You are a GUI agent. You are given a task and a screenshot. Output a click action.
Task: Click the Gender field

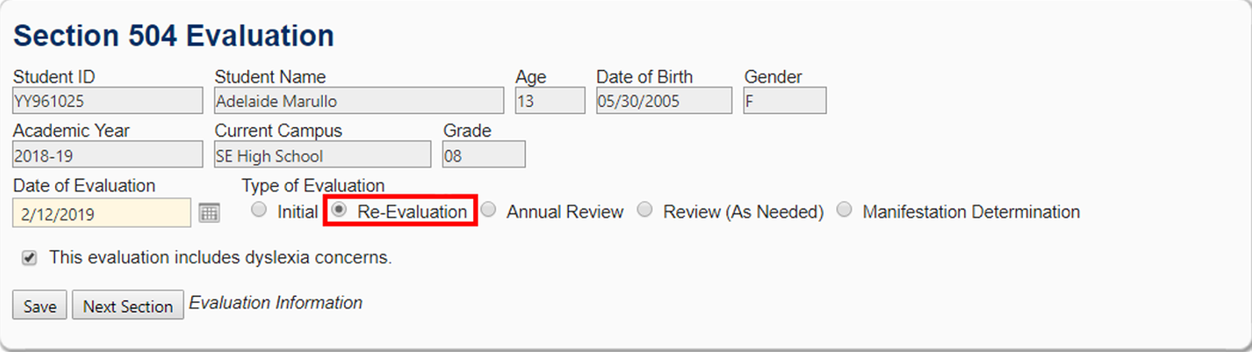point(785,101)
